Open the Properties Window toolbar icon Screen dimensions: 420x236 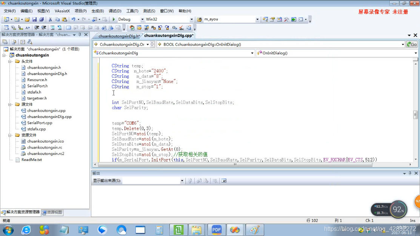272,19
